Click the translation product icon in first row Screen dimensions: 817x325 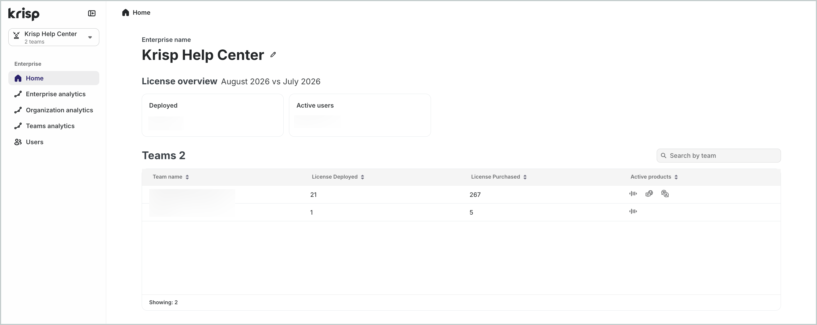[665, 194]
